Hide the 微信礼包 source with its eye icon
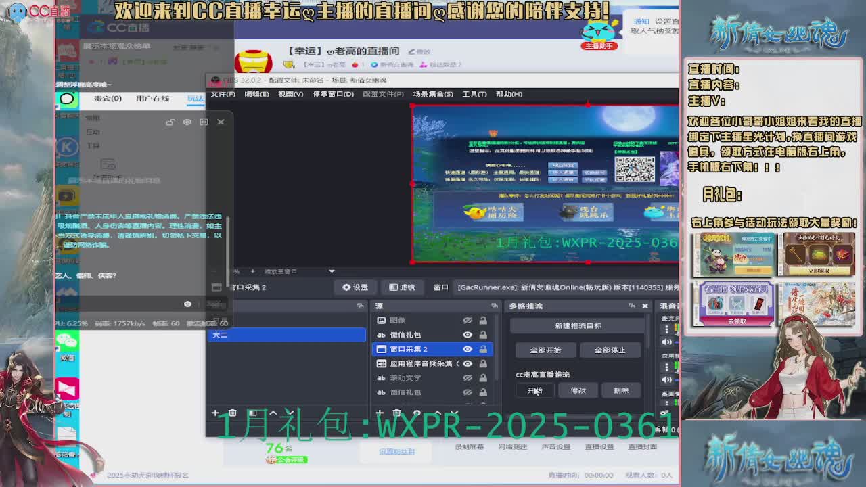Image resolution: width=866 pixels, height=487 pixels. pos(468,335)
